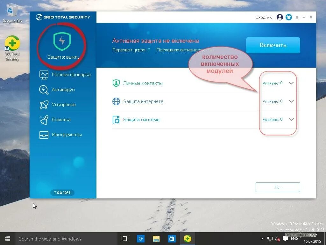Click the taskbar clock and date

click(312, 239)
